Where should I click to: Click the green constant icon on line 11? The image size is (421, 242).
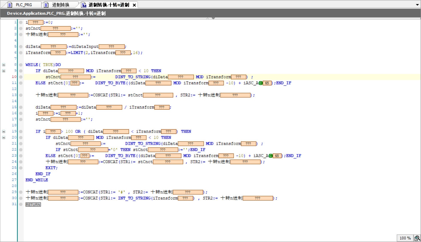[x=261, y=83]
